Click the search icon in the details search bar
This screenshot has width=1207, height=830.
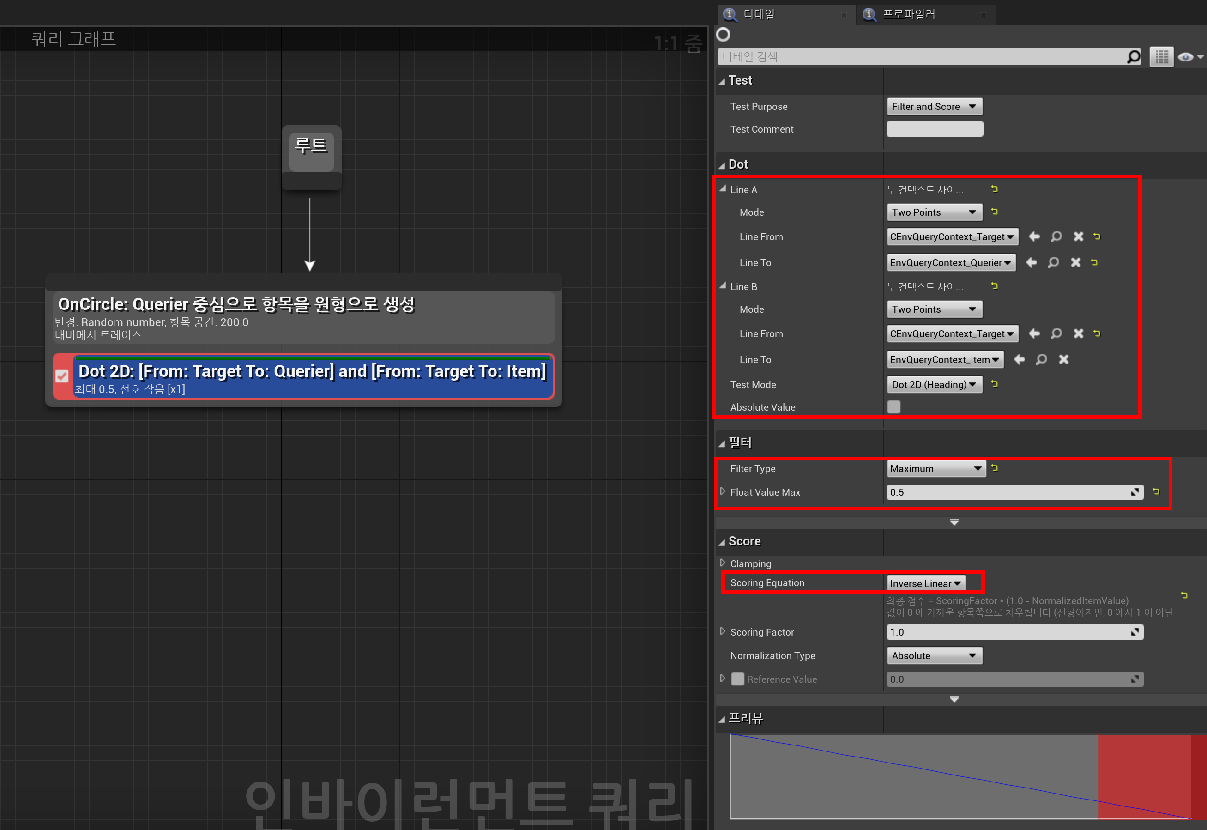tap(1133, 57)
